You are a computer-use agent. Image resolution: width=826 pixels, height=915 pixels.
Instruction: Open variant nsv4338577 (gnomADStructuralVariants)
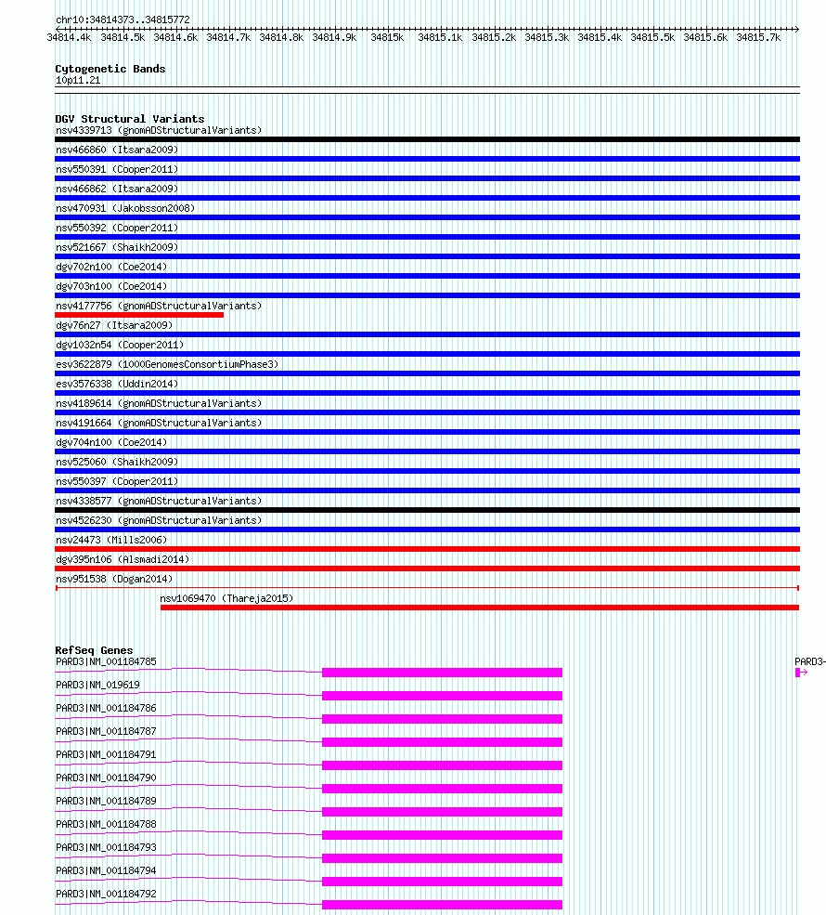(x=159, y=502)
